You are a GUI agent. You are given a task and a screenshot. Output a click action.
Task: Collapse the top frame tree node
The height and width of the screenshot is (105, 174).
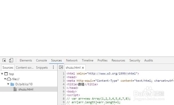tap(2, 74)
